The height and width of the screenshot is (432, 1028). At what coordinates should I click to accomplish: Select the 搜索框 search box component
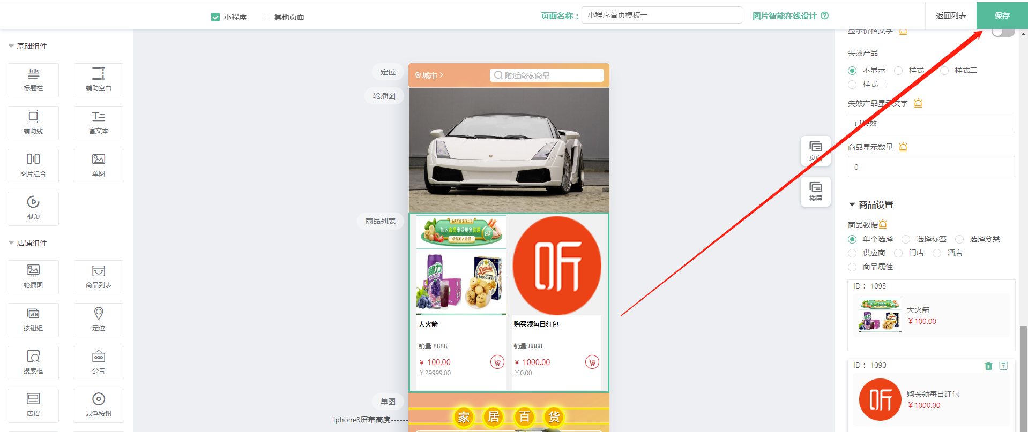[33, 362]
